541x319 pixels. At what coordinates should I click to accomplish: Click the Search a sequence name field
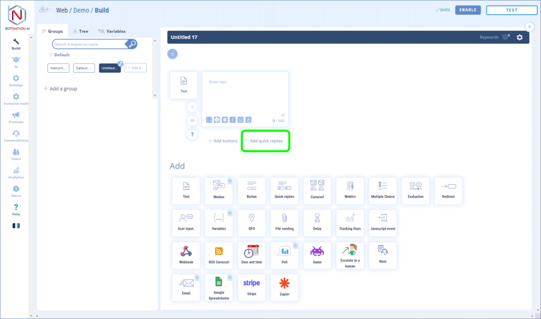90,44
